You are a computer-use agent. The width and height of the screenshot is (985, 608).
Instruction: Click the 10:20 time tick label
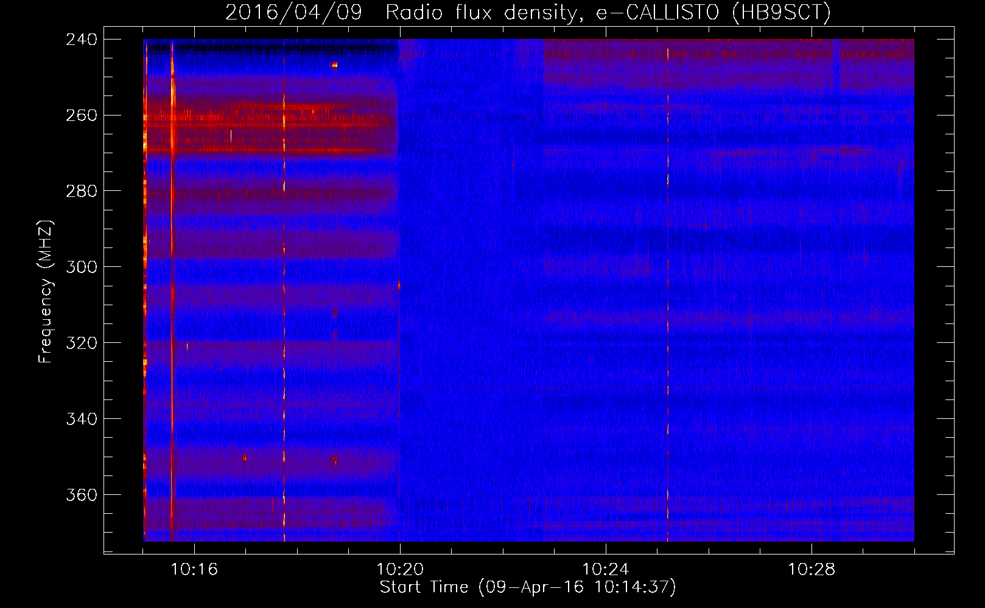coord(400,570)
